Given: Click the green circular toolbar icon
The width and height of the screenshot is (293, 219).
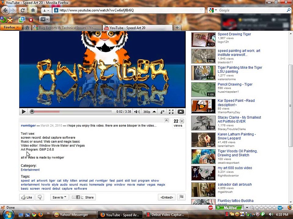Looking at the screenshot, I should pos(3,19).
